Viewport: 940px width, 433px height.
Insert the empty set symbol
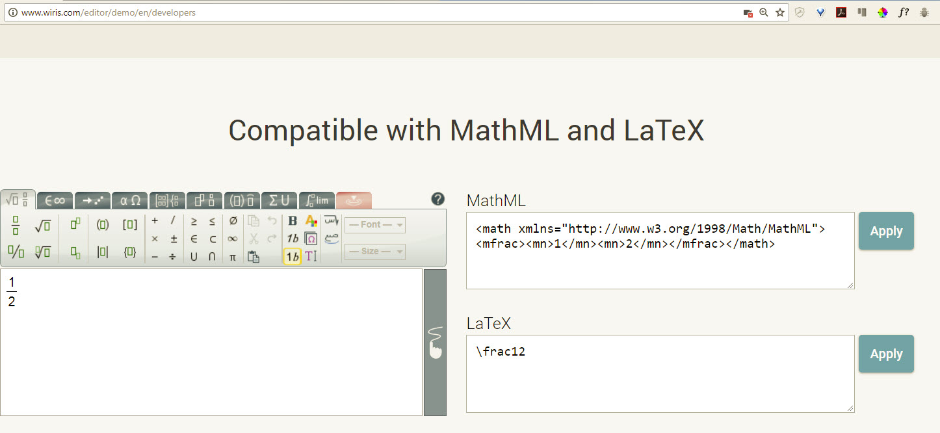[233, 221]
